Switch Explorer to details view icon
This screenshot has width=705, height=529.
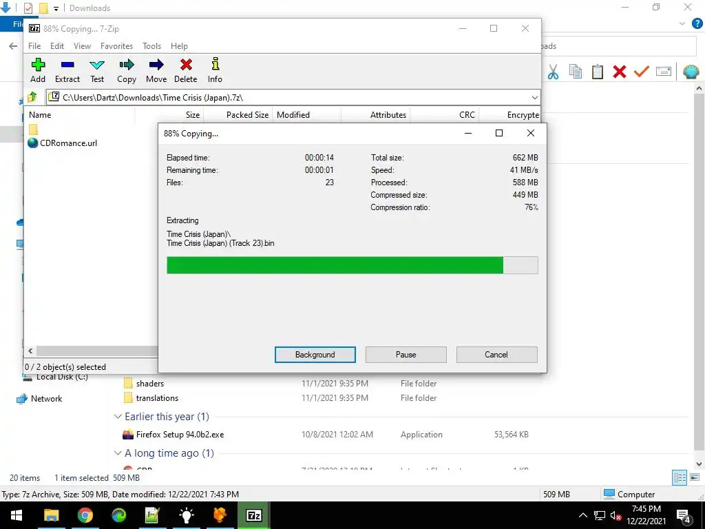pyautogui.click(x=680, y=478)
